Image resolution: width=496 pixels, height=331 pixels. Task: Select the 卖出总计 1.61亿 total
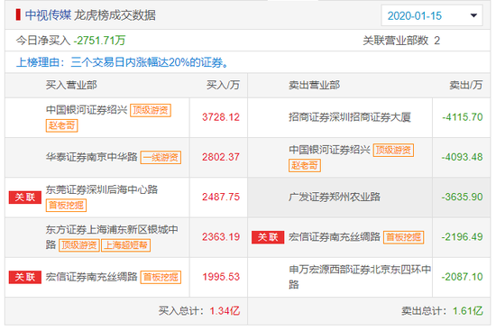(442, 311)
